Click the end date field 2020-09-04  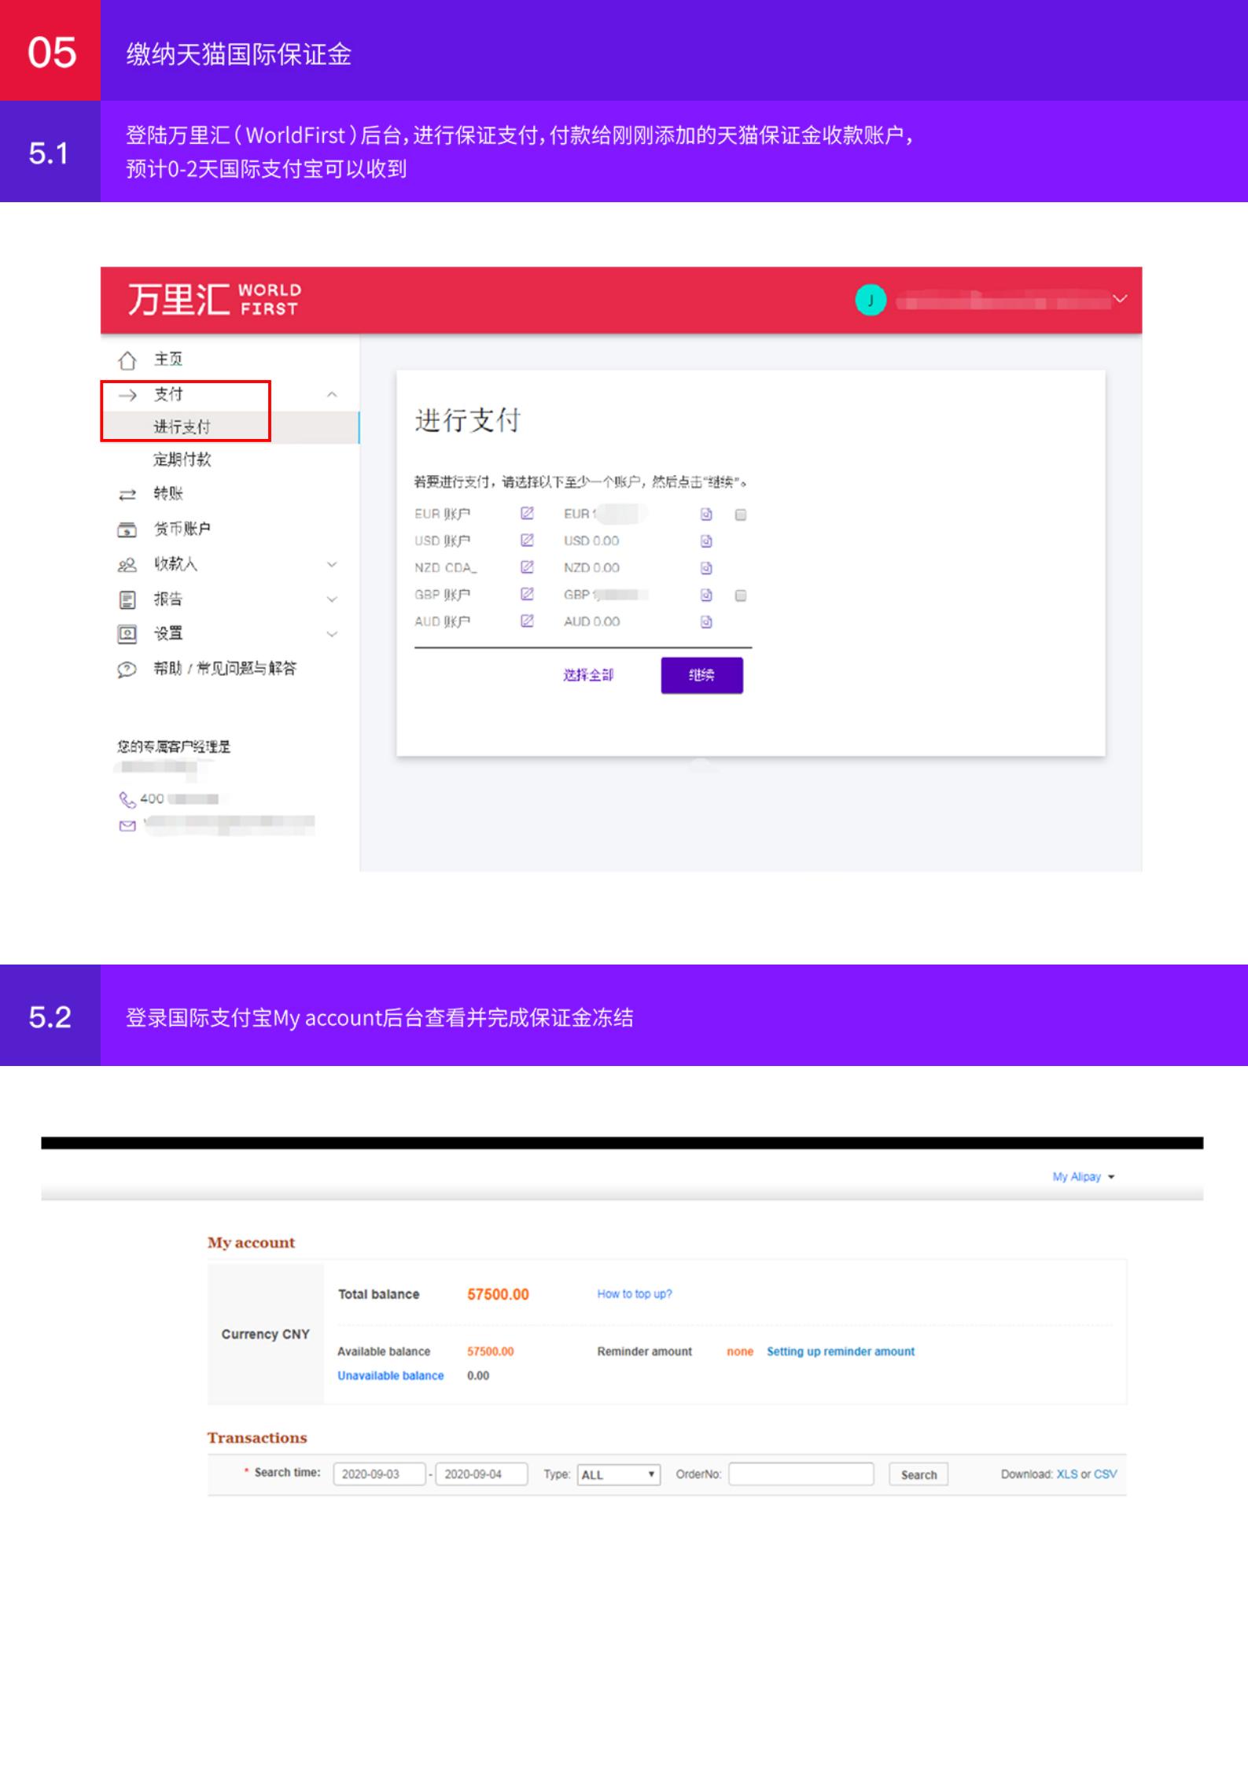[x=482, y=1474]
